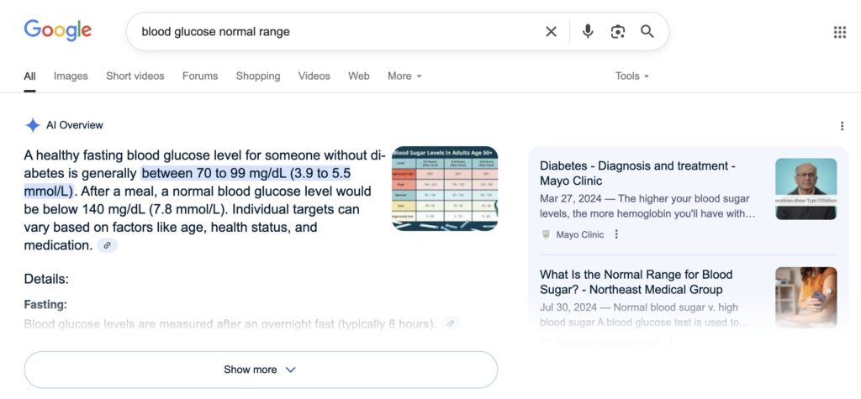Switch to the Forums tab
Viewport: 861px width, 399px height.
tap(200, 76)
